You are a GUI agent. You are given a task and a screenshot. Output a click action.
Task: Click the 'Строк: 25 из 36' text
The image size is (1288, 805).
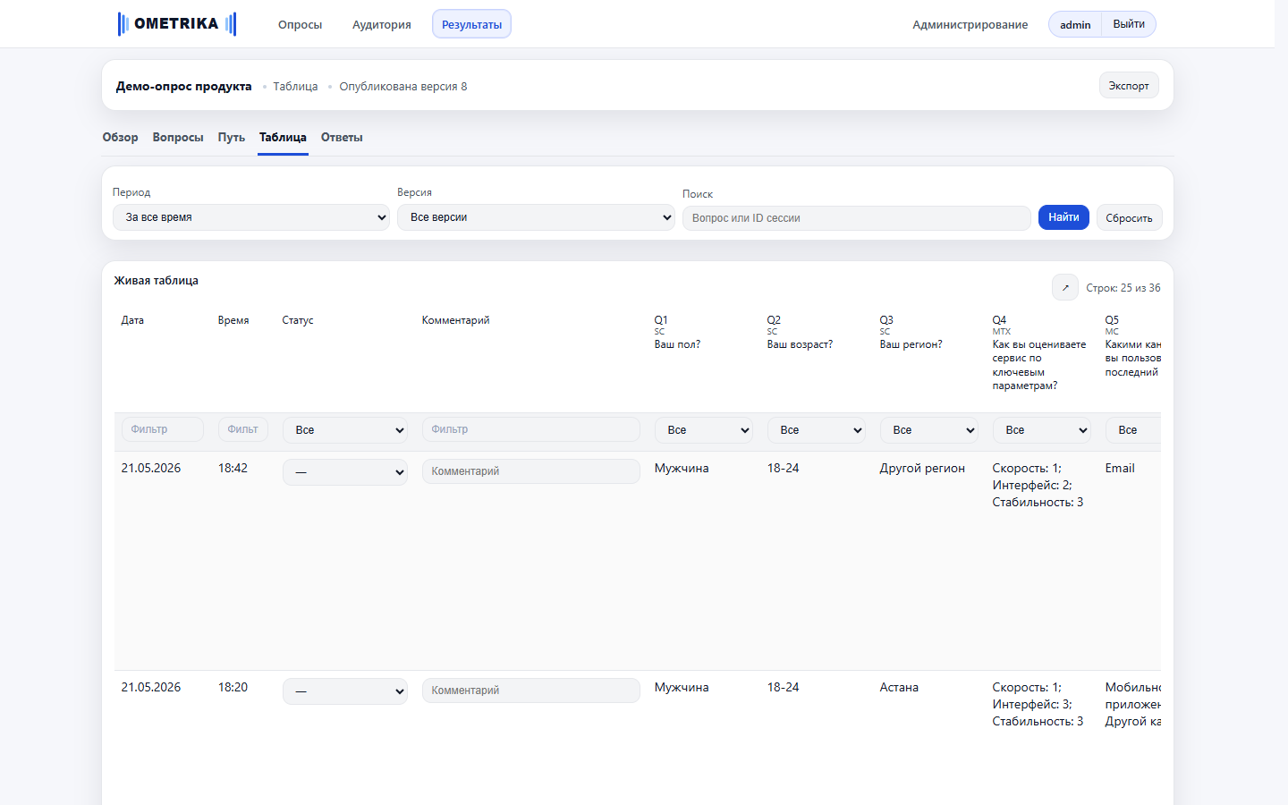pyautogui.click(x=1123, y=288)
